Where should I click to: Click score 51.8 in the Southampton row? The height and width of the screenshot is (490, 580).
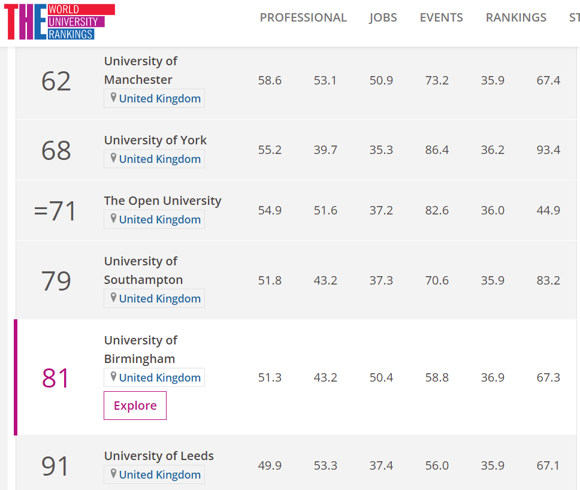tap(270, 280)
